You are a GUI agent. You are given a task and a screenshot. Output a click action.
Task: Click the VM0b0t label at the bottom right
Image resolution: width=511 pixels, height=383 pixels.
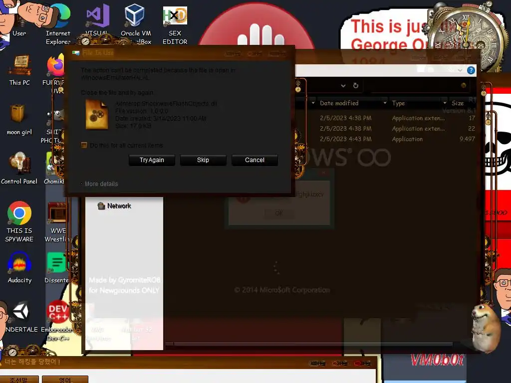click(x=437, y=360)
